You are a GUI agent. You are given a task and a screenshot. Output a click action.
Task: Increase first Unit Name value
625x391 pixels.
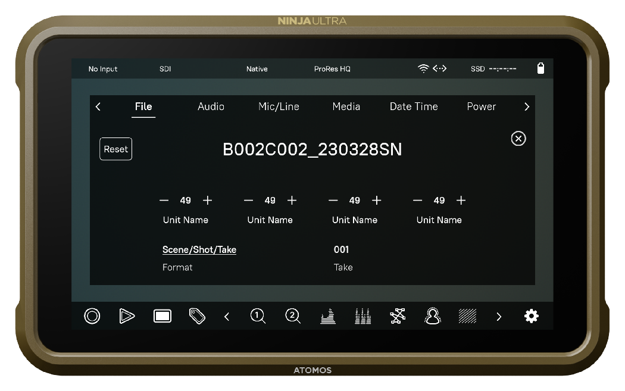click(x=207, y=201)
